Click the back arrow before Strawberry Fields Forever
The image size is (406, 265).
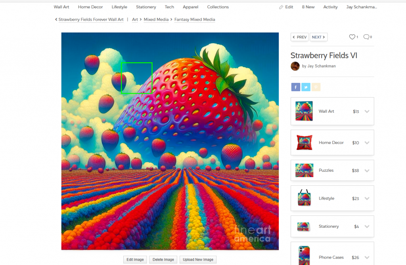(x=56, y=19)
